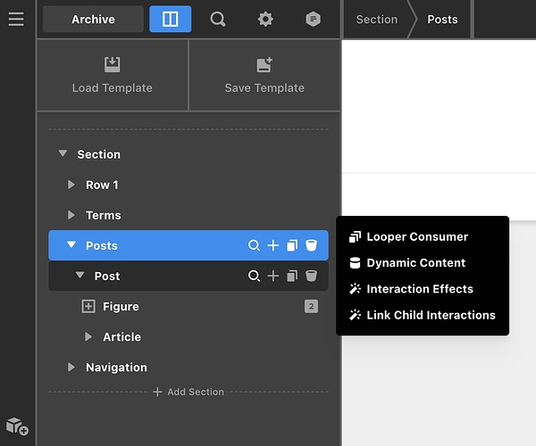Click Load Template button
The height and width of the screenshot is (446, 536).
113,75
